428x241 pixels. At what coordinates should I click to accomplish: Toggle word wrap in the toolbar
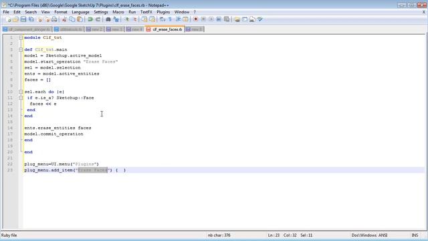[x=163, y=19]
